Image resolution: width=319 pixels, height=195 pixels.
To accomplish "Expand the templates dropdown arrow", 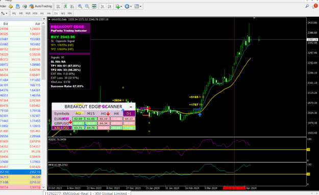I will pos(140,7).
